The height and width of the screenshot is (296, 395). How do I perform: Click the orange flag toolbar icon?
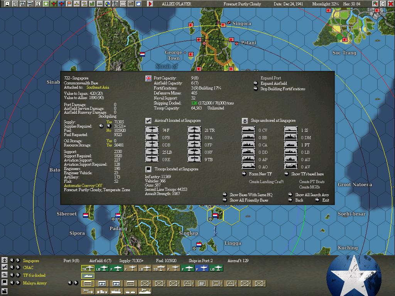pos(69,3)
